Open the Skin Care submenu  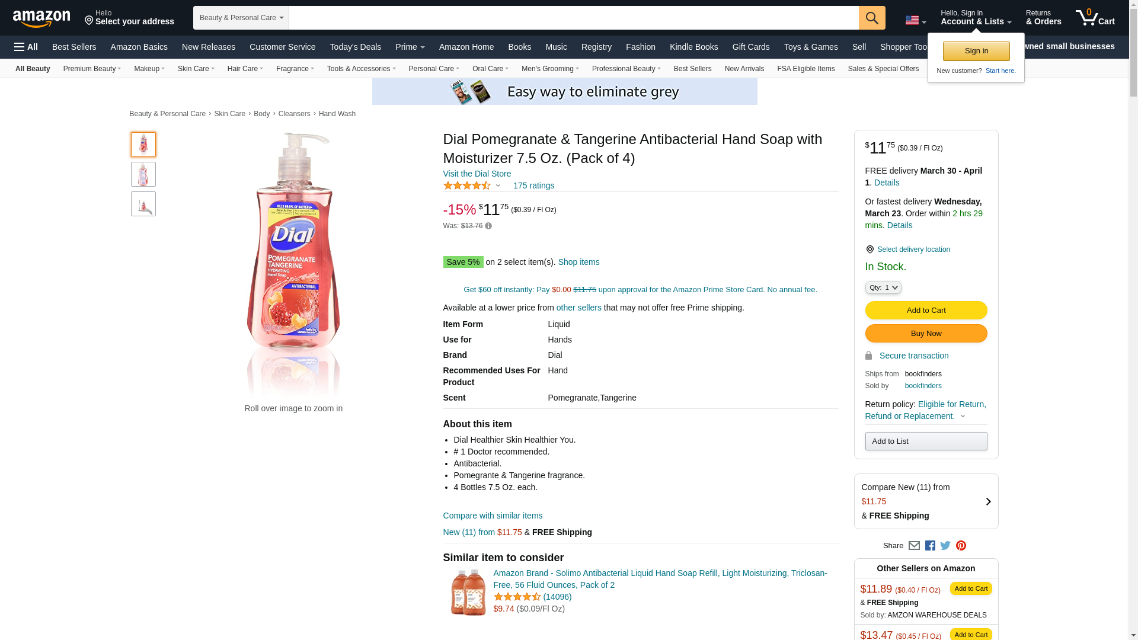[196, 69]
